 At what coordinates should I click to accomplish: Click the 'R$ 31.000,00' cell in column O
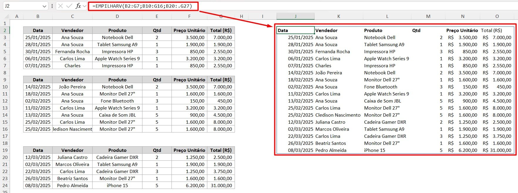[x=497, y=150]
